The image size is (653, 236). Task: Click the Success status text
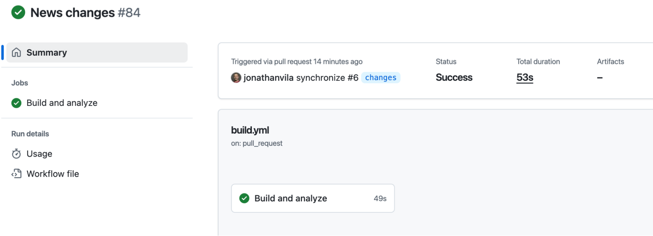pos(454,78)
